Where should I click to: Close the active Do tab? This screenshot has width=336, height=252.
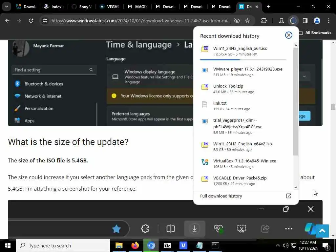257,7
